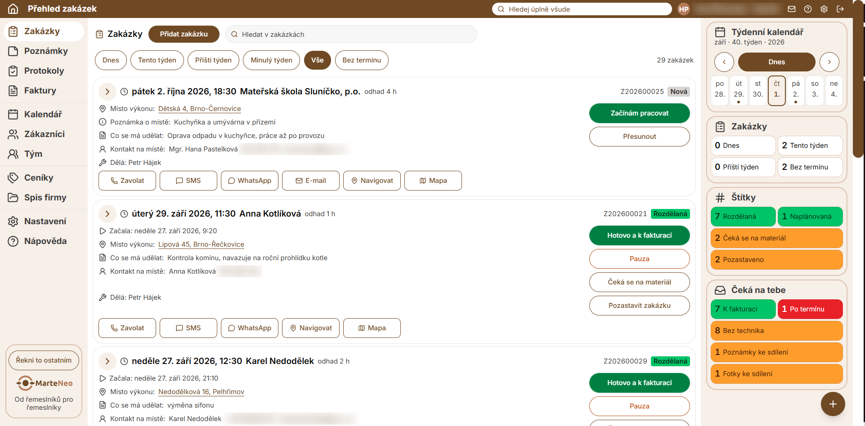Select the Tento týden filter chip
Image resolution: width=865 pixels, height=426 pixels.
coord(157,60)
